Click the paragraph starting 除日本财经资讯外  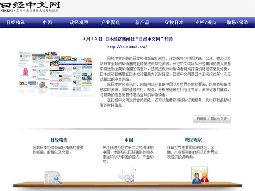click(x=165, y=89)
